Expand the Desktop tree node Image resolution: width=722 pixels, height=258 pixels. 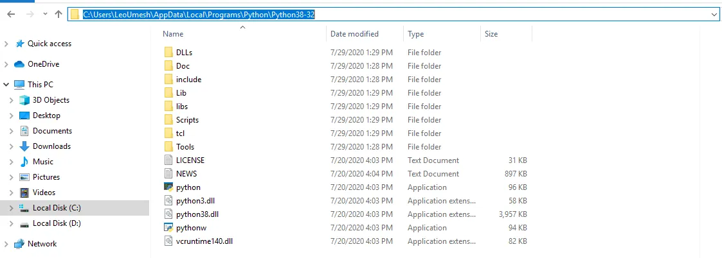[12, 116]
